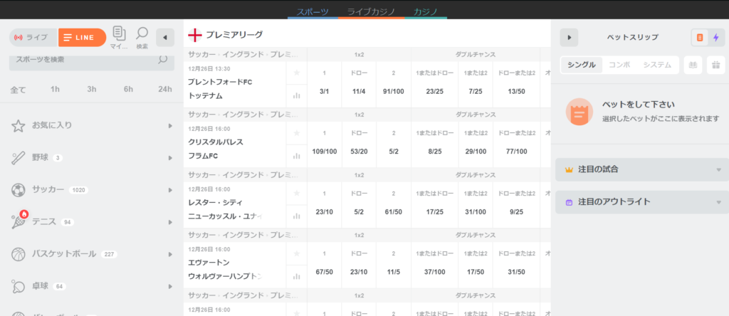Pick Everton win at 67/50
Screen dimensions: 729x316
[325, 272]
